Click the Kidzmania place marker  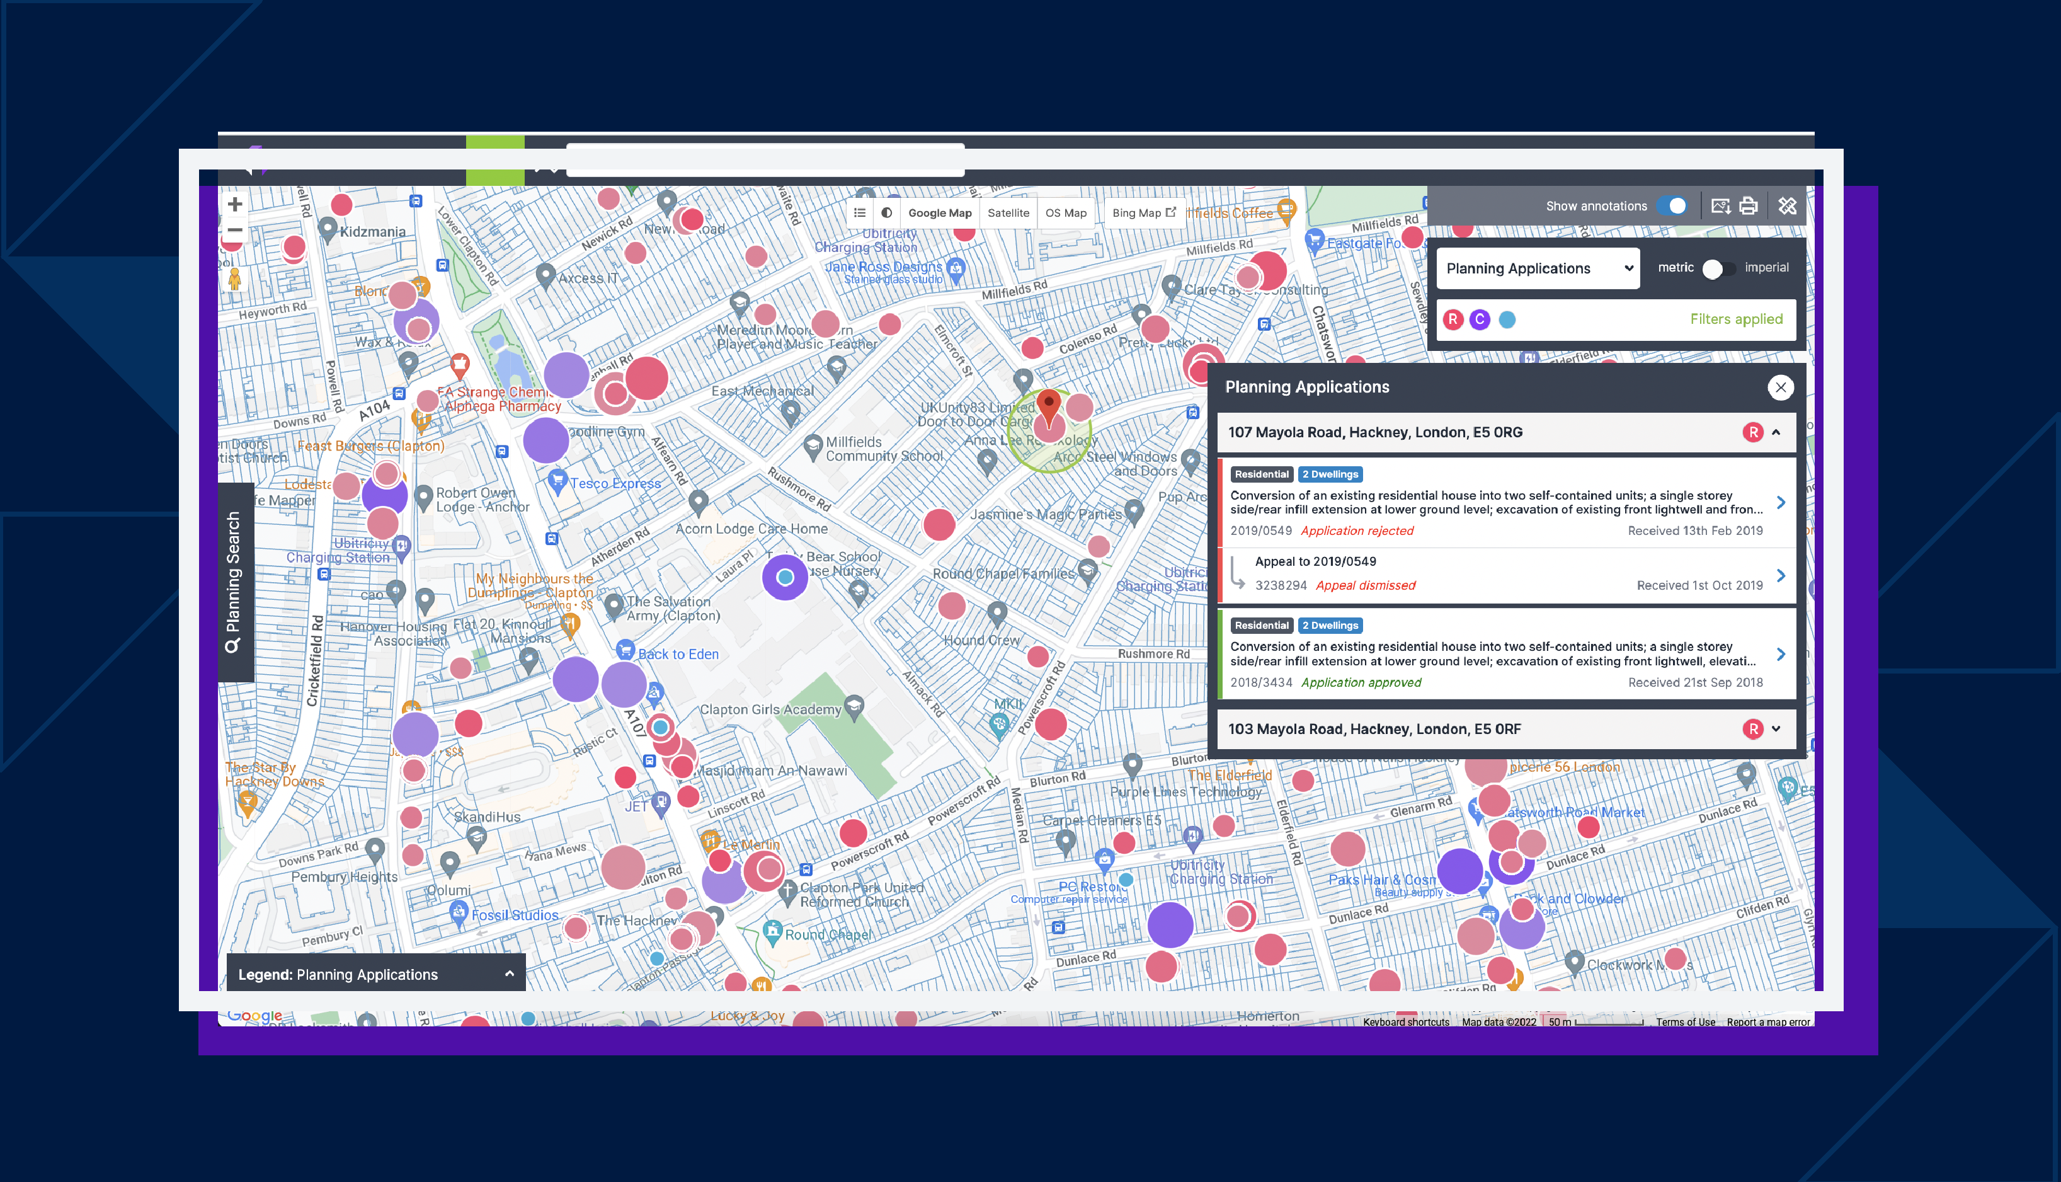point(328,230)
